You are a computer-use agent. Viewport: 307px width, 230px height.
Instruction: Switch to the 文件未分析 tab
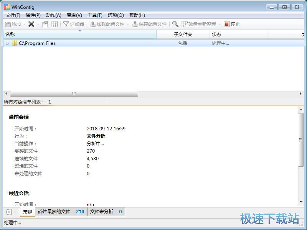tap(104, 211)
